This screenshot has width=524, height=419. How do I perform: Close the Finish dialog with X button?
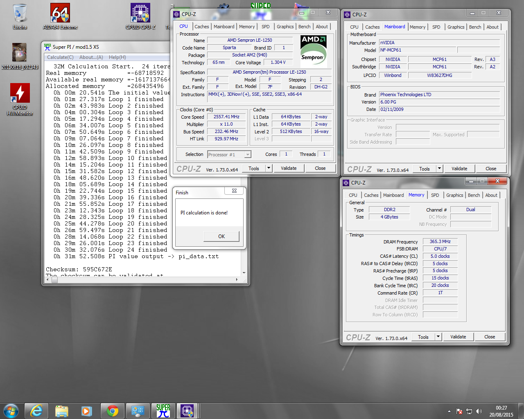[234, 191]
